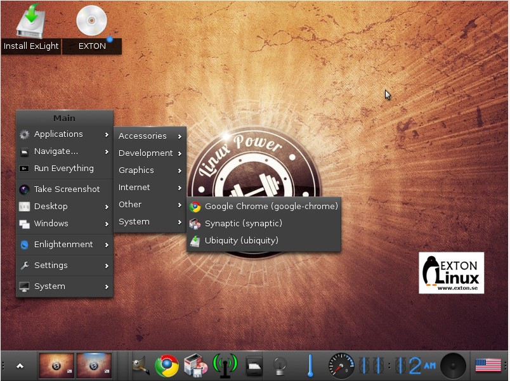Open Synaptic package manager shelf icon
510x381 pixels.
195,366
